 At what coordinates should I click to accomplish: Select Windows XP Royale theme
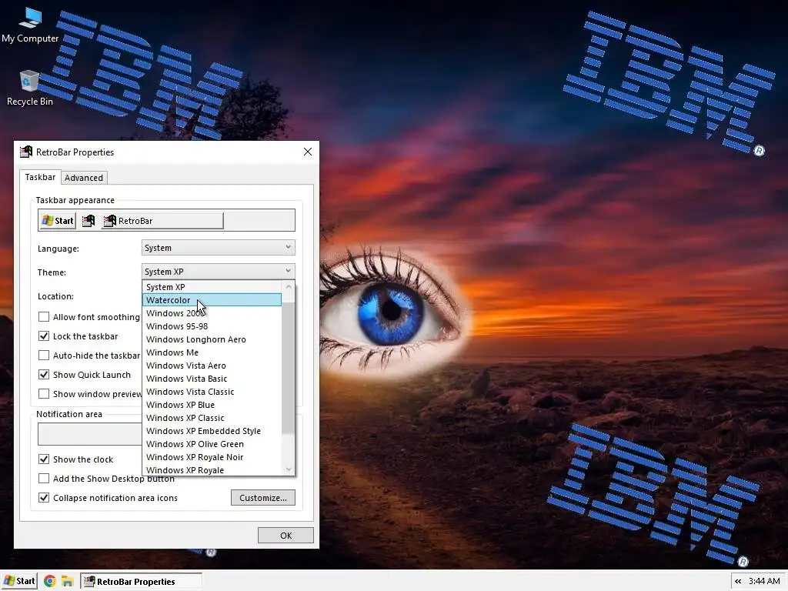click(212, 470)
